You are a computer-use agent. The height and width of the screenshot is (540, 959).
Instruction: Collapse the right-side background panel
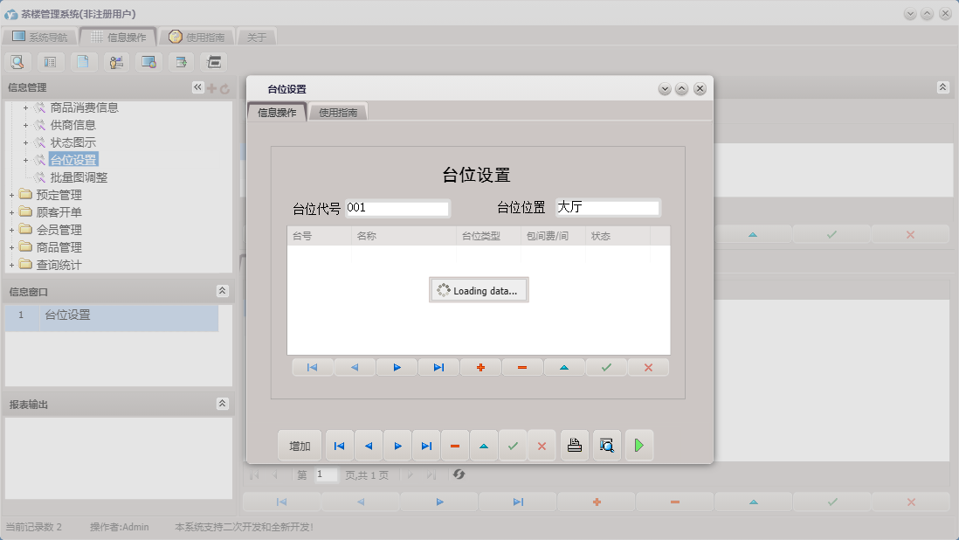click(x=943, y=87)
